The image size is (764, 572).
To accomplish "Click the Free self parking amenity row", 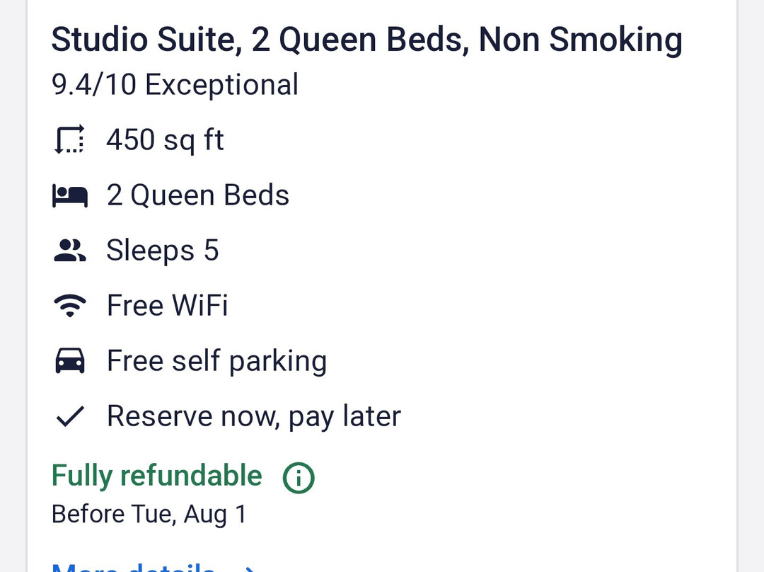I will click(x=216, y=360).
